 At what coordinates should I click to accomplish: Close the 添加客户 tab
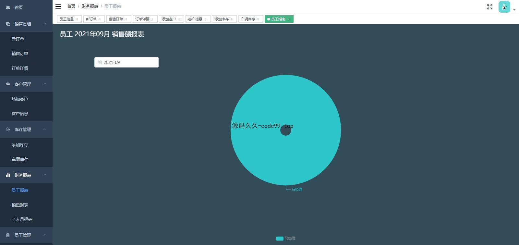[179, 19]
